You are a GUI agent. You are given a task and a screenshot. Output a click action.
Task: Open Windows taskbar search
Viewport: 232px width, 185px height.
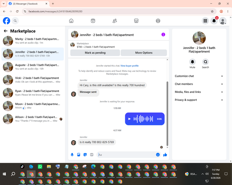(13, 174)
